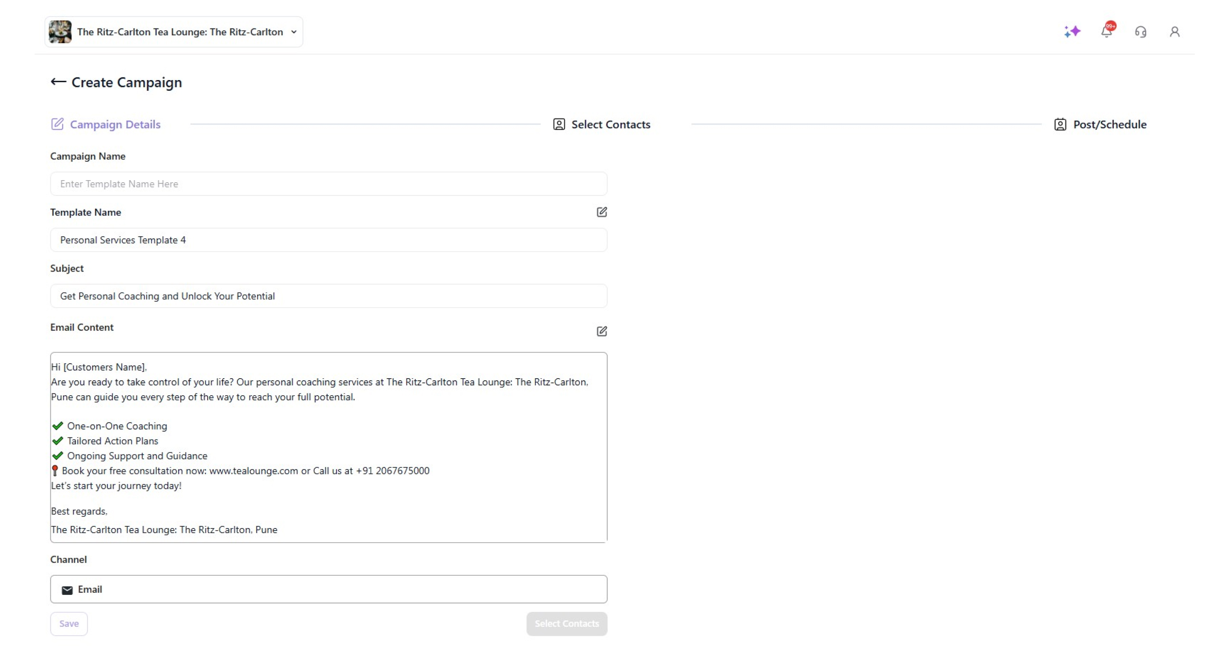Click the Select Contacts step icon

point(559,124)
